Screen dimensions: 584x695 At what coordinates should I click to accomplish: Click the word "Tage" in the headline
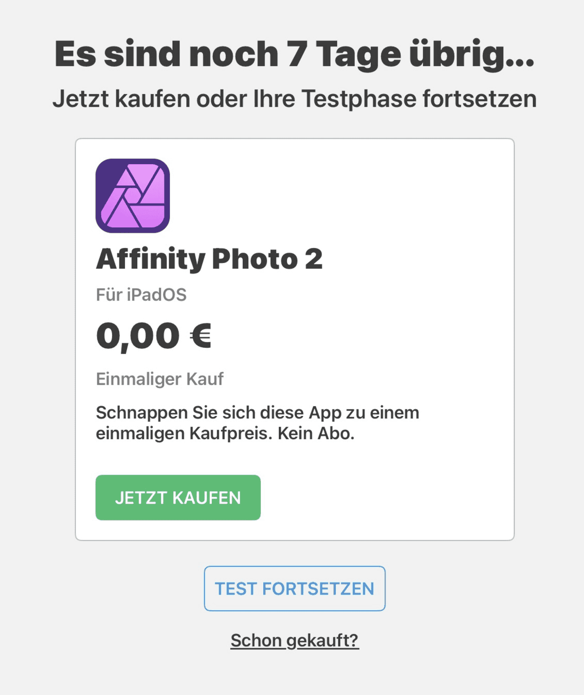[x=359, y=54]
